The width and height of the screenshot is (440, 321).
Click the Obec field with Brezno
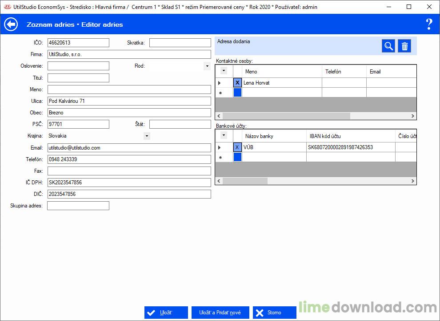(x=129, y=113)
